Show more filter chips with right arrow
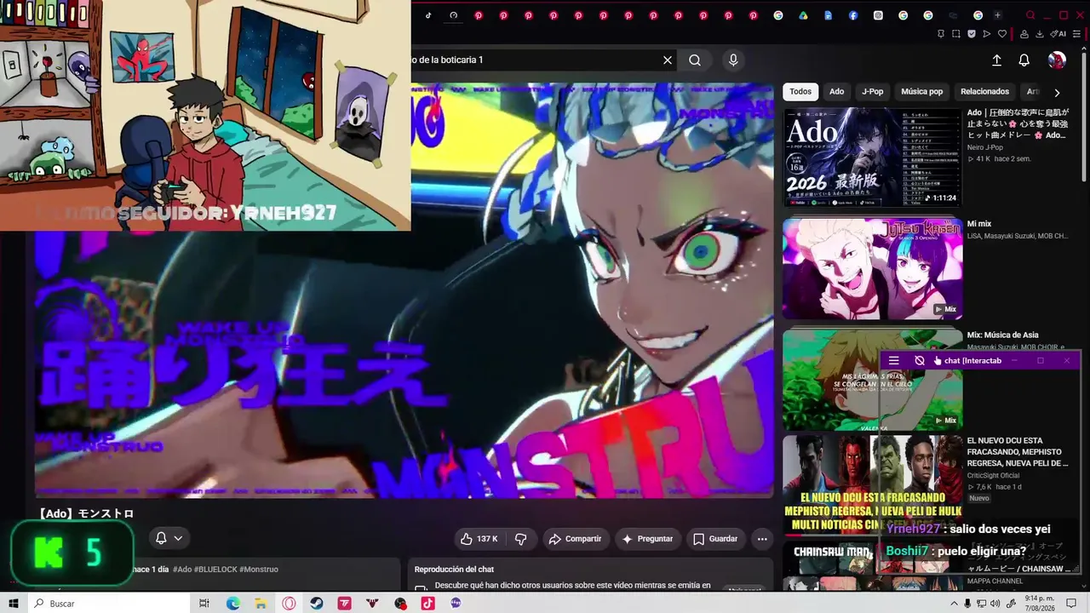The height and width of the screenshot is (613, 1090). click(1057, 92)
